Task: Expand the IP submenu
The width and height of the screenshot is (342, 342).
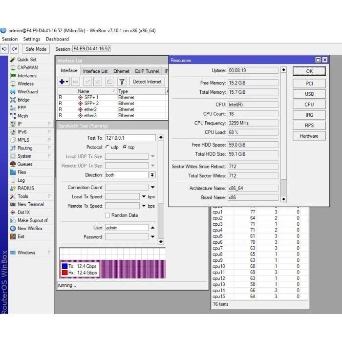Action: coord(49,124)
